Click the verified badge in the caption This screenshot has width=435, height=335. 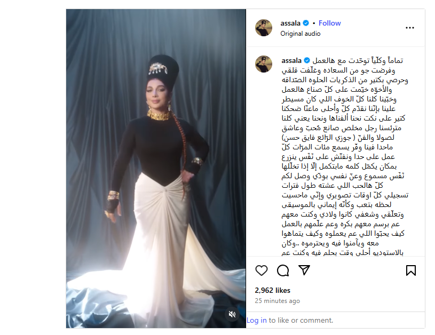(x=307, y=60)
